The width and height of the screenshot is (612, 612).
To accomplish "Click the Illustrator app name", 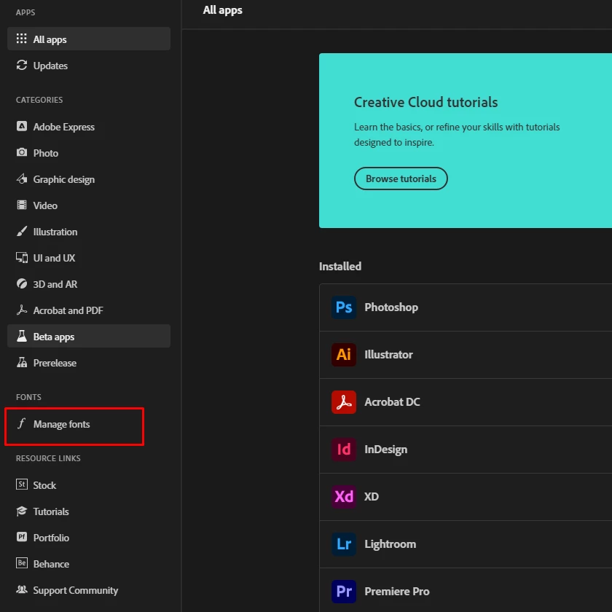I will [388, 354].
